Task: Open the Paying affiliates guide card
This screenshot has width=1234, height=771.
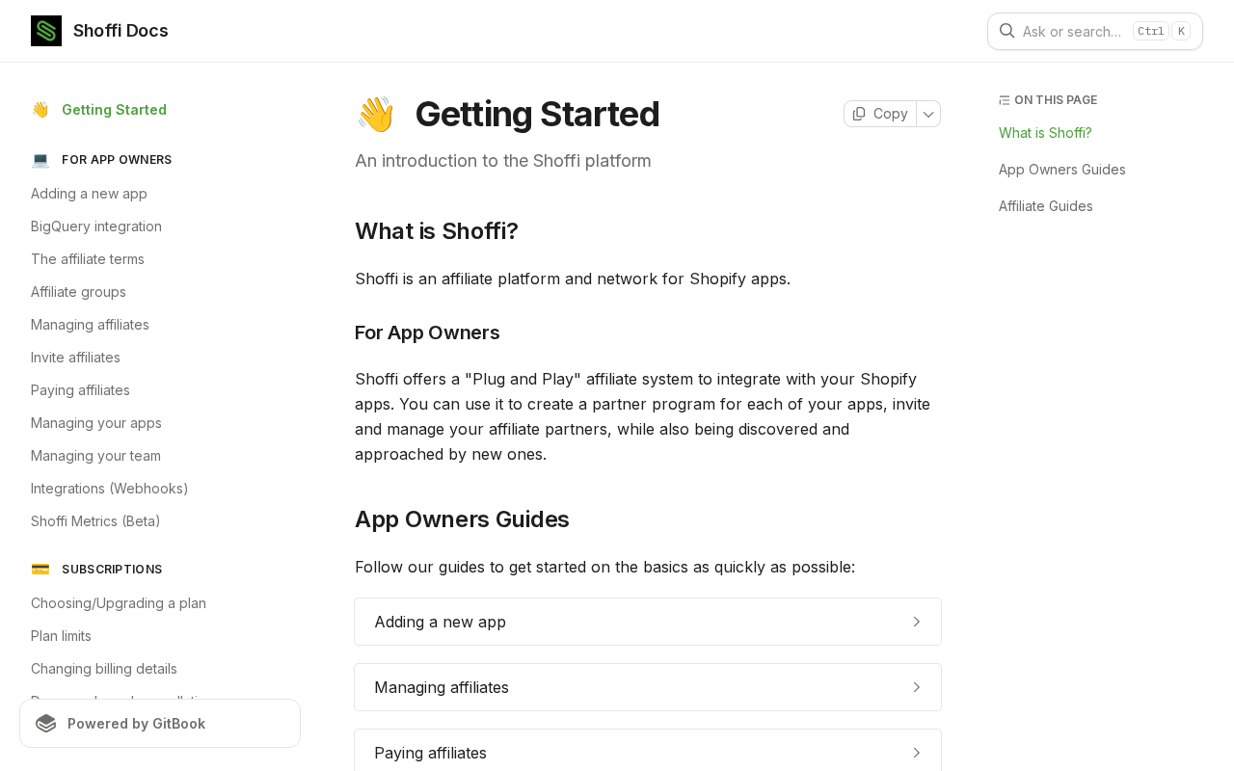Action: (x=647, y=752)
